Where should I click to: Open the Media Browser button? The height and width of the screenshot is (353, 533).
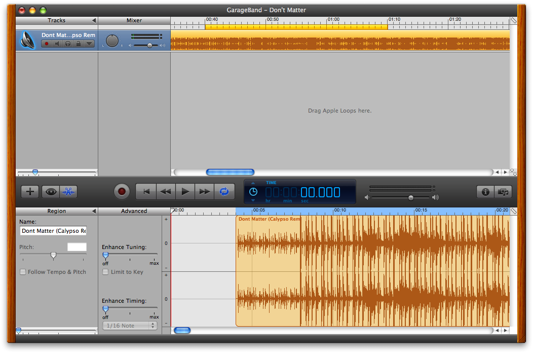coord(503,192)
